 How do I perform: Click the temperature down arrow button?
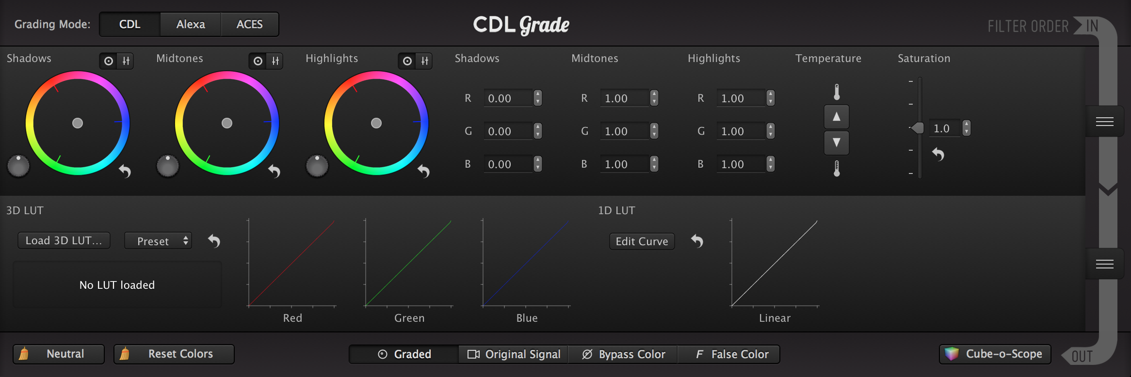tap(836, 142)
